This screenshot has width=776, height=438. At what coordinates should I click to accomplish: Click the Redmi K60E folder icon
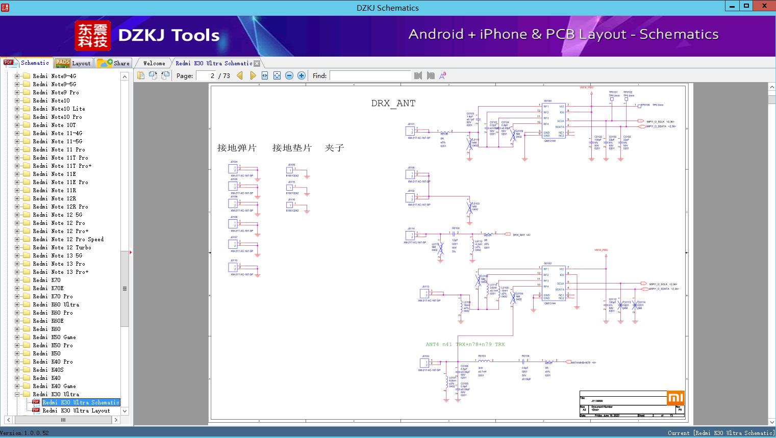(27, 321)
